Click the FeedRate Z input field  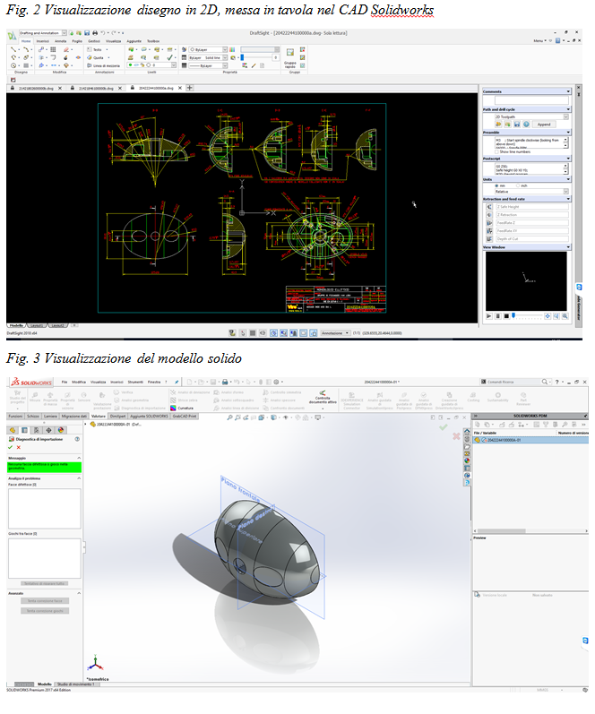[531, 223]
